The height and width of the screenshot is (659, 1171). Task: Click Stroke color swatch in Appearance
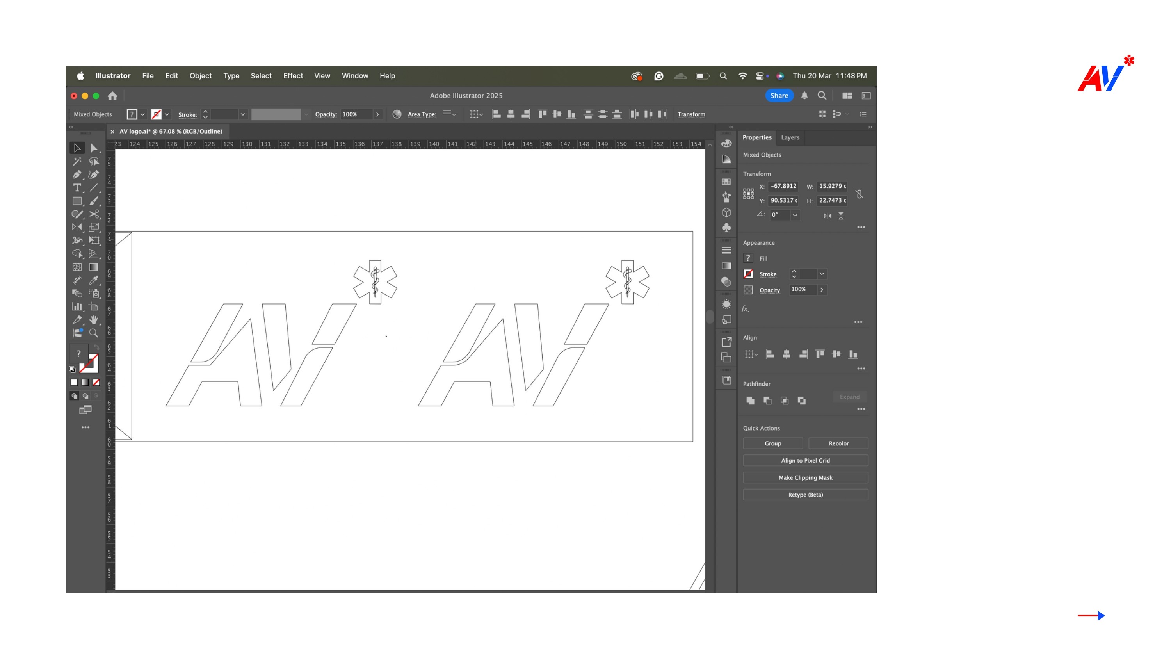[x=748, y=274]
